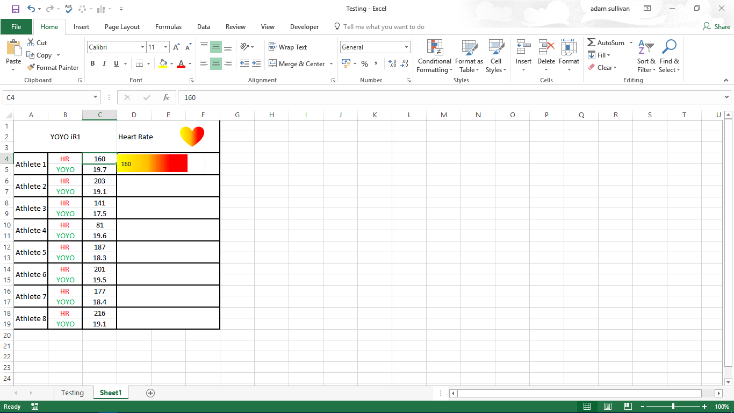734x413 pixels.
Task: Click the Find & Select magnifier icon
Action: pos(669,48)
